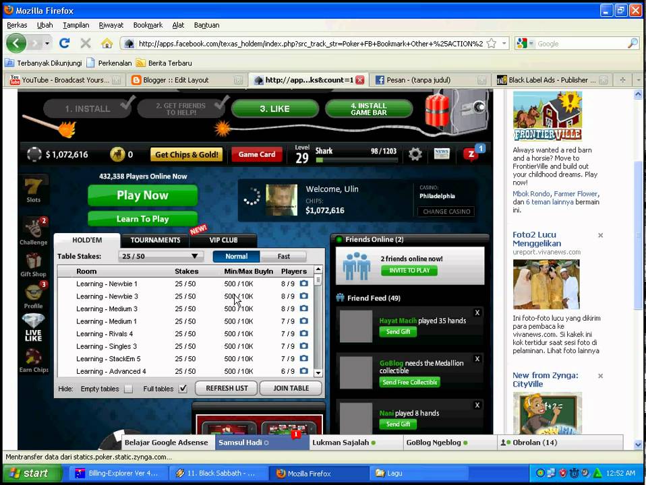This screenshot has width=646, height=485.
Task: Open Billing-Explorer in the taskbar
Action: [x=118, y=474]
